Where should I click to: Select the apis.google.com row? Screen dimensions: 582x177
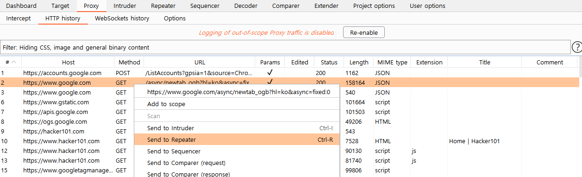(x=289, y=112)
